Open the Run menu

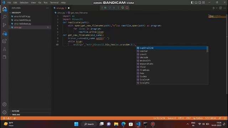tap(46, 2)
